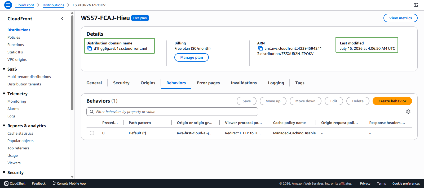The height and width of the screenshot is (188, 424).
Task: Copy the distribution ARN
Action: (260, 48)
